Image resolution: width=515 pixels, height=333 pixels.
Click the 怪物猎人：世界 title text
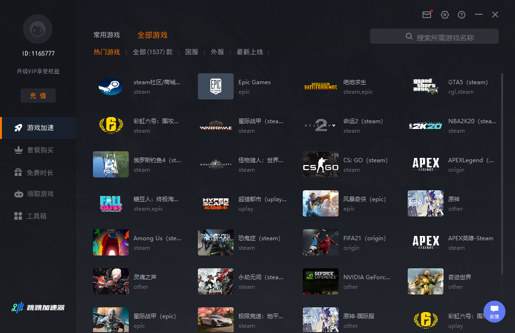[261, 160]
